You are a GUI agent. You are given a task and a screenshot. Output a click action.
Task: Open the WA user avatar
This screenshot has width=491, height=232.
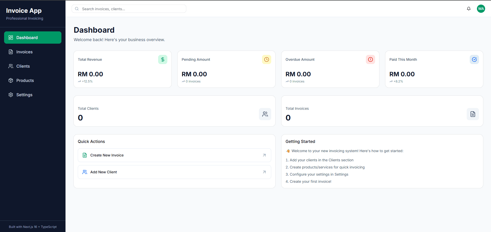(x=481, y=8)
